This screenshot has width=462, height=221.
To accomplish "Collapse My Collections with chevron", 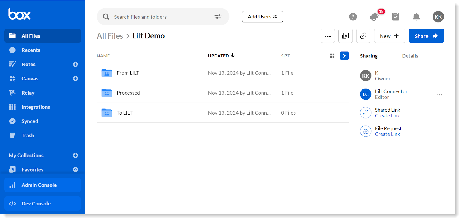I will click(x=75, y=170).
